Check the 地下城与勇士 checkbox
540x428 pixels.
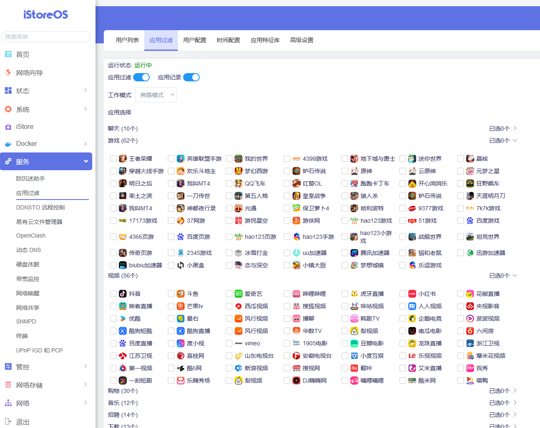point(345,159)
